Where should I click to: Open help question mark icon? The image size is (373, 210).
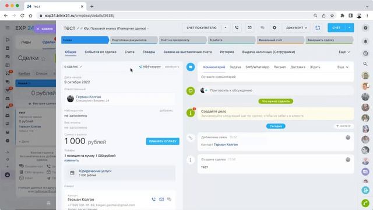pyautogui.click(x=365, y=28)
